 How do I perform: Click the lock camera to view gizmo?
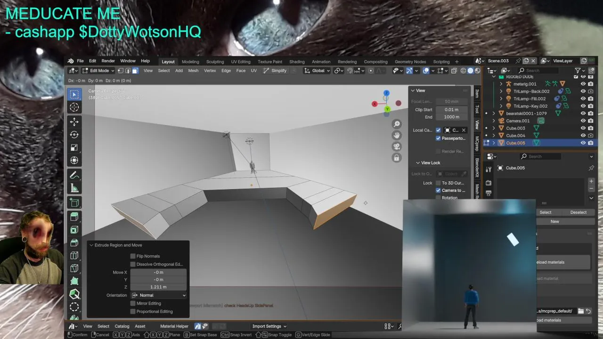(x=397, y=158)
